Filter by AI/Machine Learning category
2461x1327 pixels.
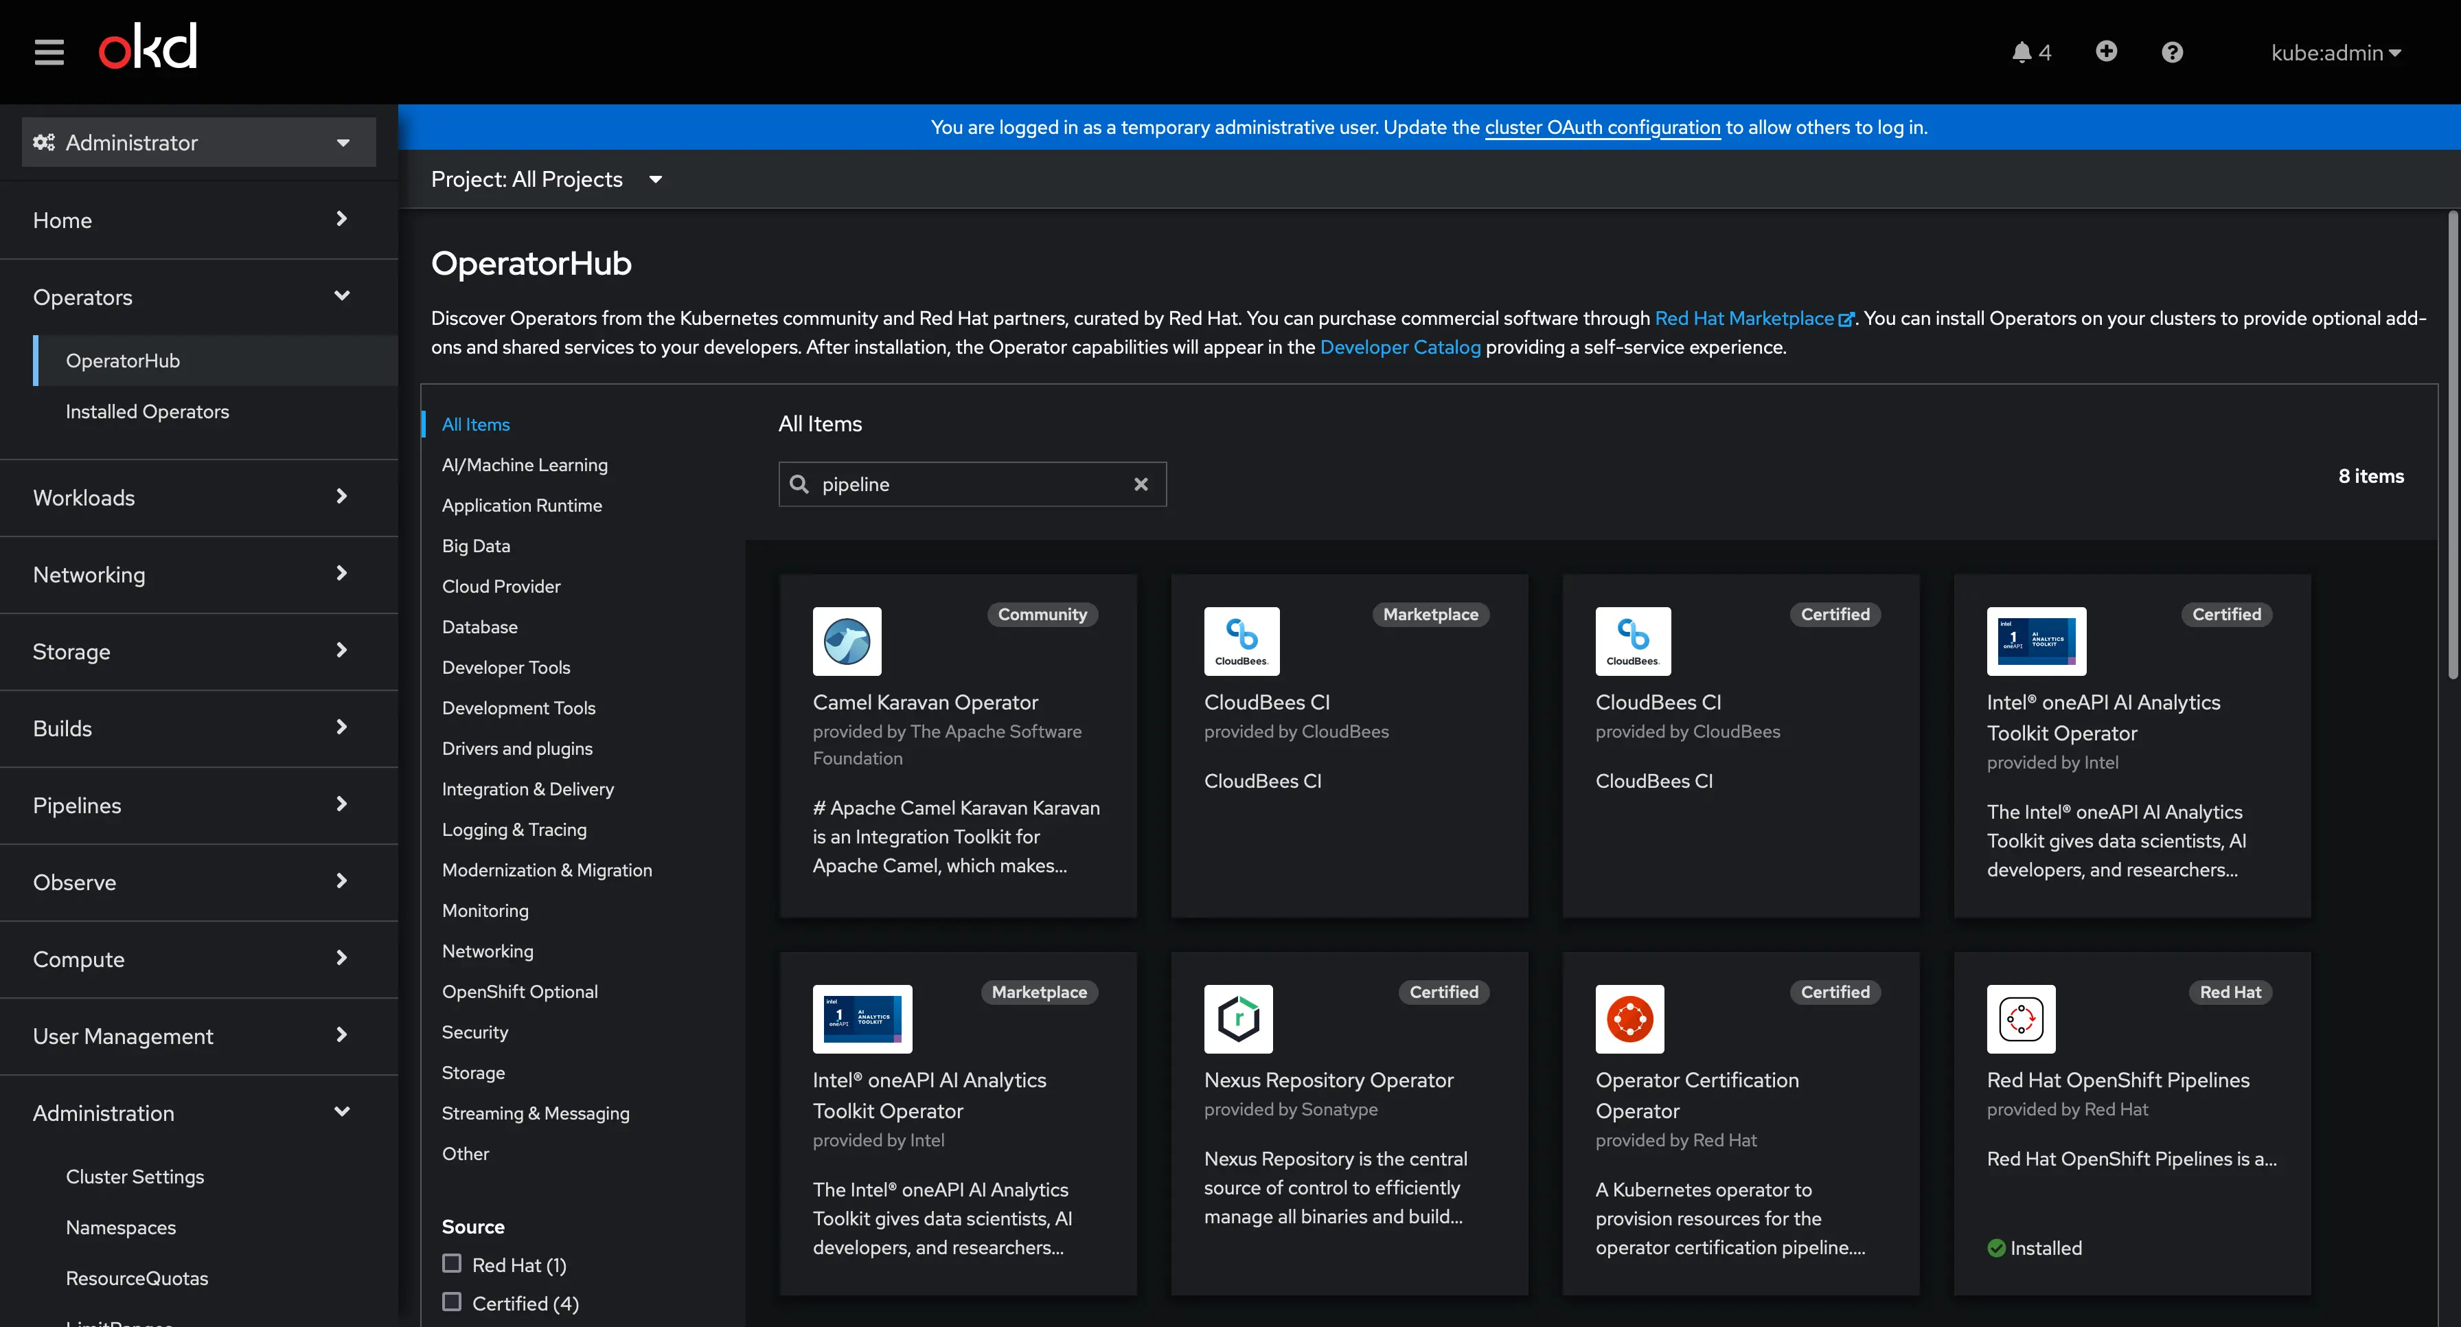coord(525,464)
